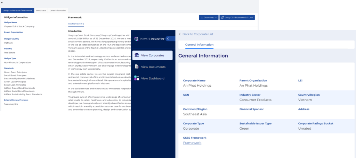Collapse the sidebar with the chevron button

(168, 39)
